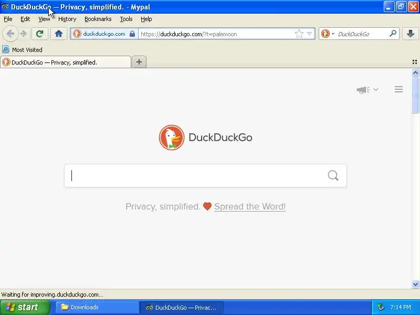Open the Edit menu
The image size is (420, 315).
pos(25,19)
